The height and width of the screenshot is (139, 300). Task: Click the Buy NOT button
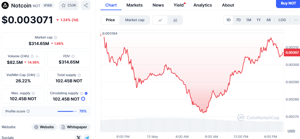(288, 4)
